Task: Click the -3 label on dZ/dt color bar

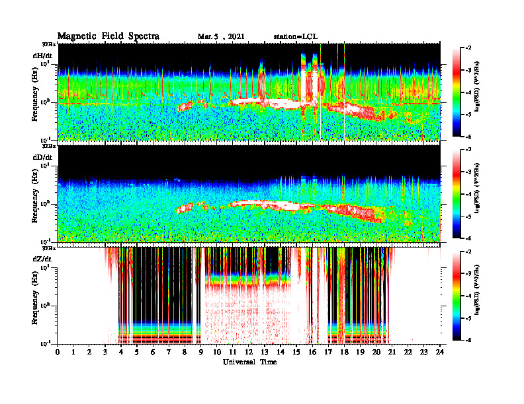Action: click(x=468, y=273)
